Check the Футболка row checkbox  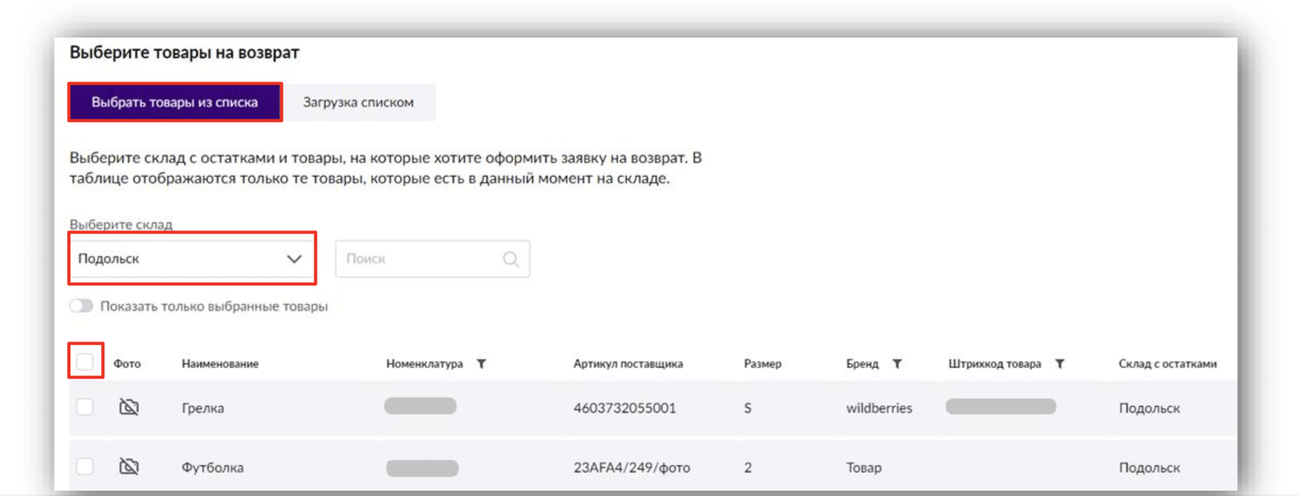pos(85,467)
